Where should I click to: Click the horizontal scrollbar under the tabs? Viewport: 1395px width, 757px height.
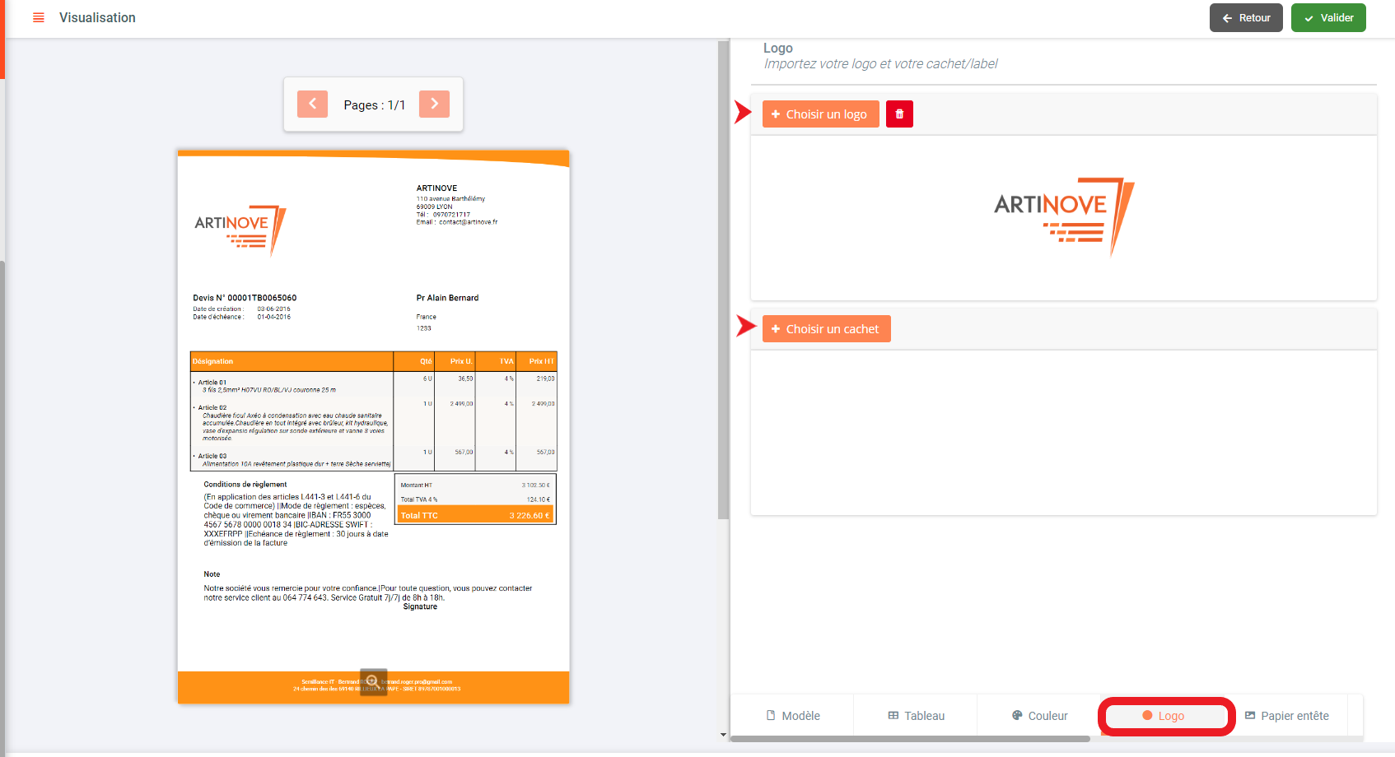click(x=910, y=739)
